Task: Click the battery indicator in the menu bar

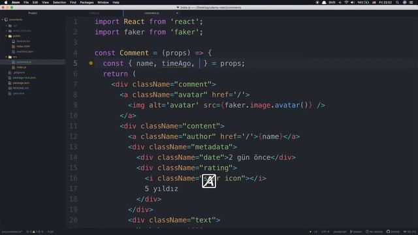Action: (363, 3)
